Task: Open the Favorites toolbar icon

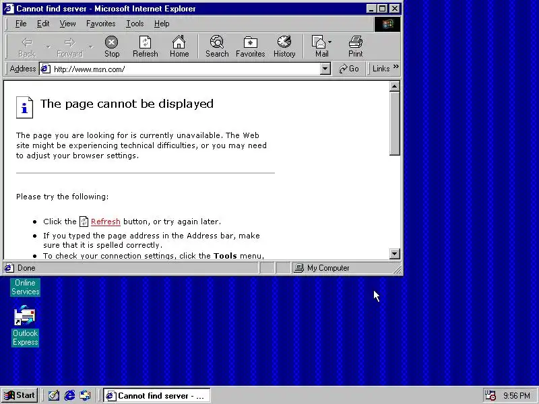Action: point(250,46)
